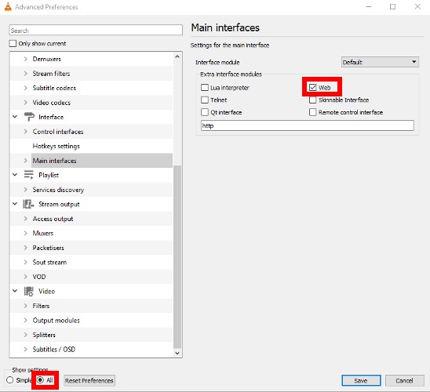Select Subtitles / OSD tree item
The height and width of the screenshot is (392, 430).
click(53, 349)
